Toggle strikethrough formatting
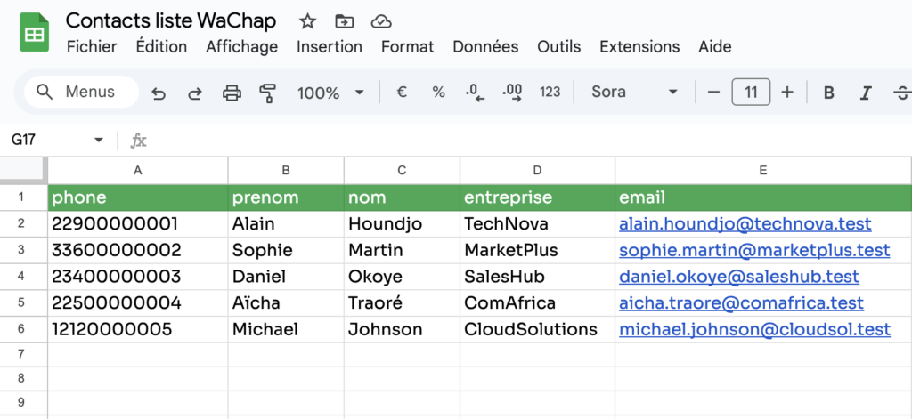This screenshot has width=912, height=419. pyautogui.click(x=901, y=93)
